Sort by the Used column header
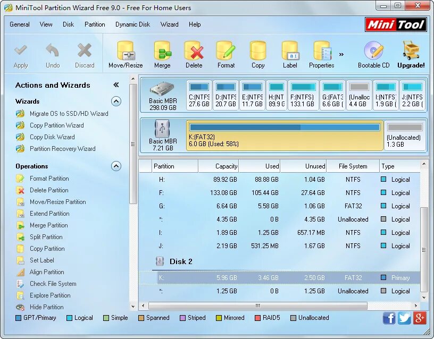 pos(260,166)
